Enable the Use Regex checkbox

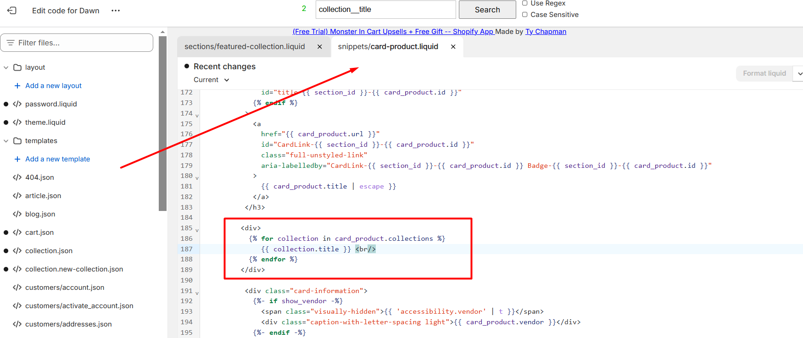coord(525,3)
